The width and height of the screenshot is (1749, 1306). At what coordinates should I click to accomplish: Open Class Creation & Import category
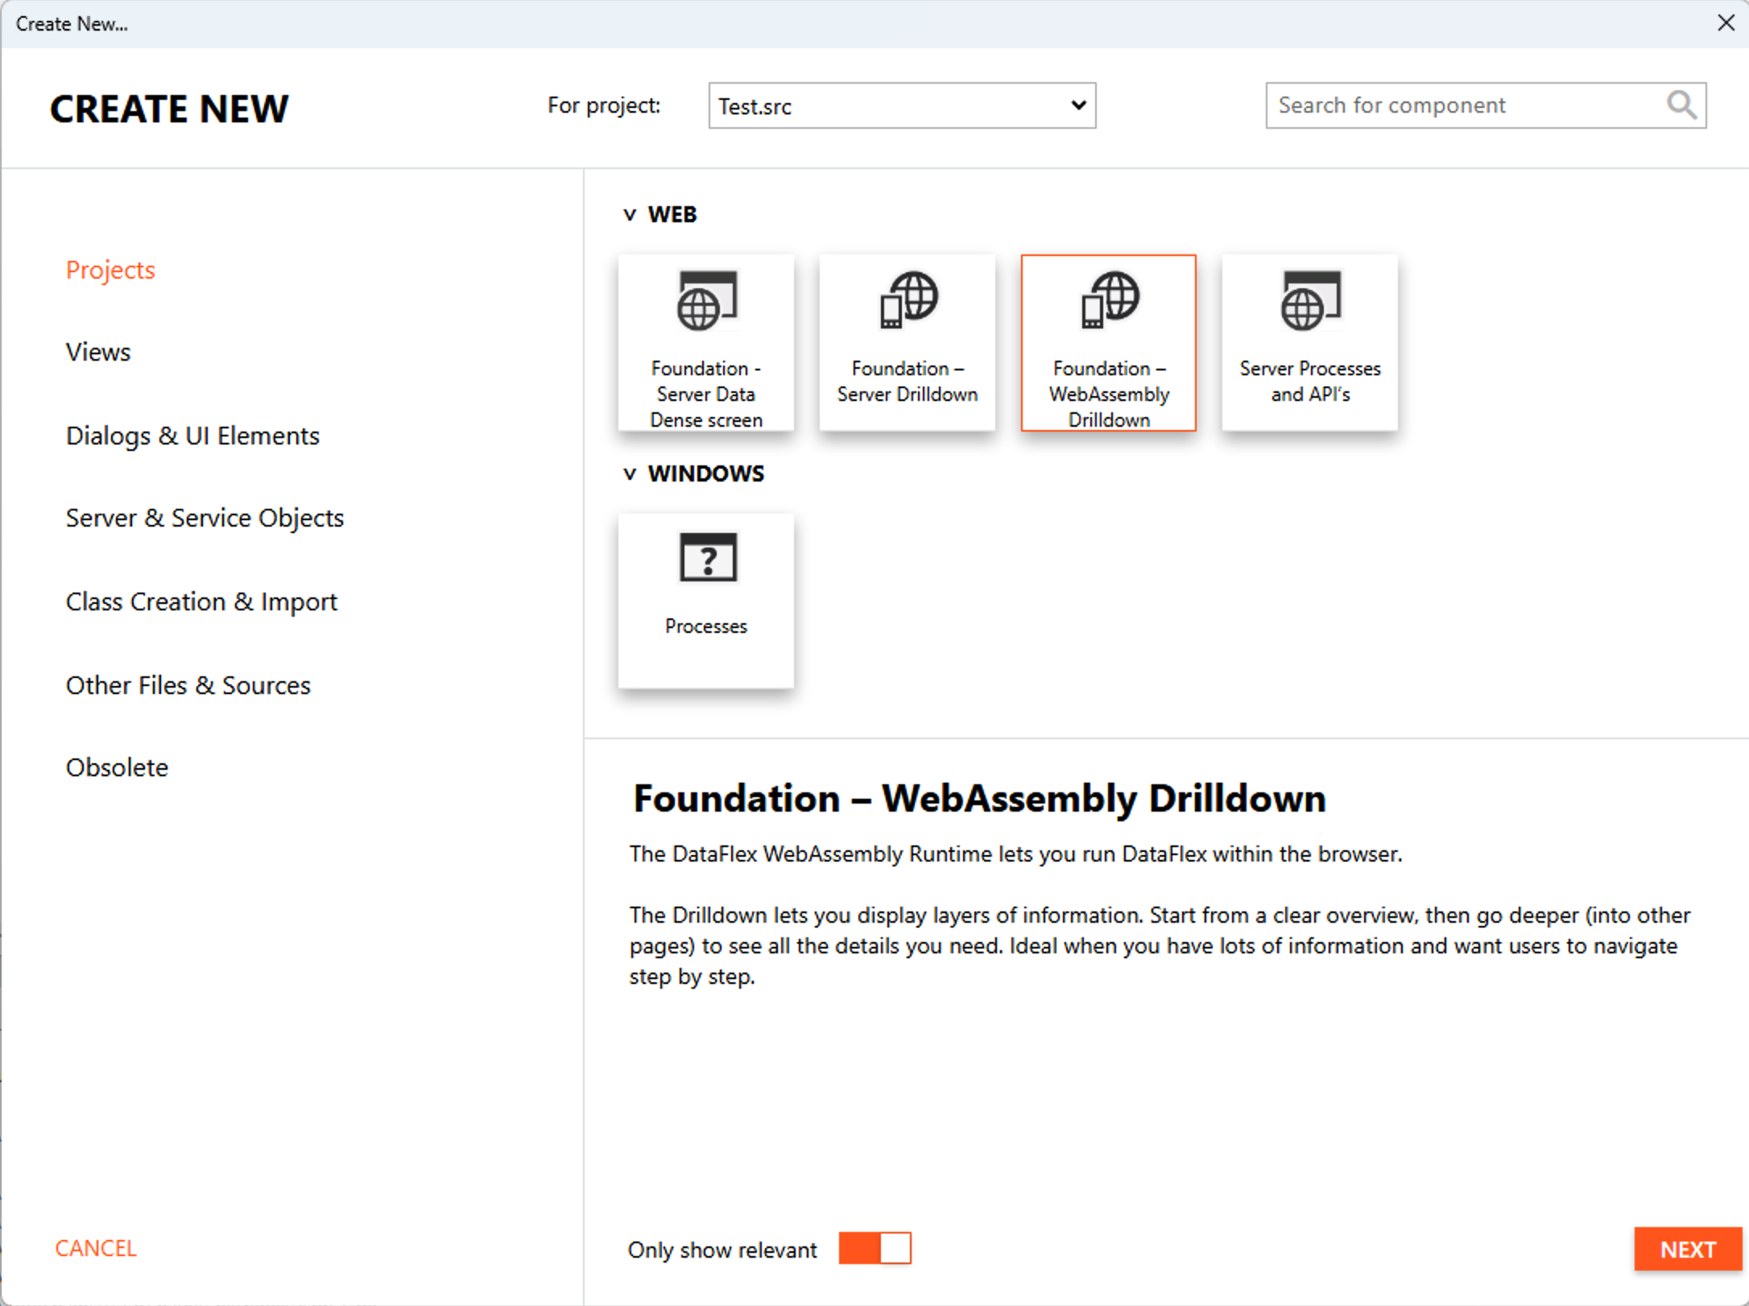tap(201, 601)
